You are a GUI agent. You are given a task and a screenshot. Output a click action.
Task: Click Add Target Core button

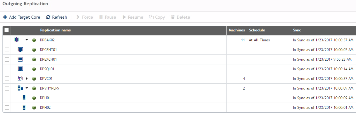(22, 17)
